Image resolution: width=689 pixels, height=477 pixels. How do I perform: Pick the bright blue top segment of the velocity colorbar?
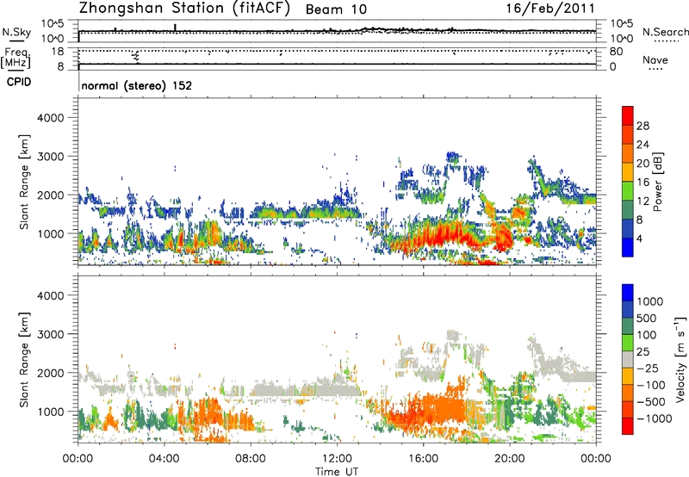tap(628, 292)
